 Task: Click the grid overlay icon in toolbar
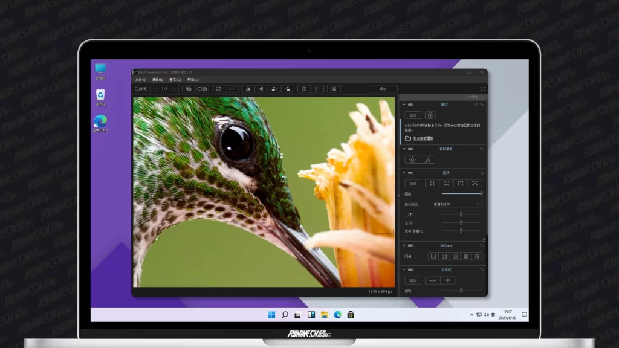(304, 89)
